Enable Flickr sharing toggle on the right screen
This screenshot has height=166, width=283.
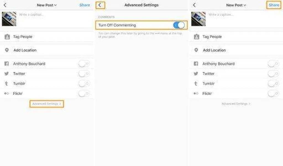point(273,94)
